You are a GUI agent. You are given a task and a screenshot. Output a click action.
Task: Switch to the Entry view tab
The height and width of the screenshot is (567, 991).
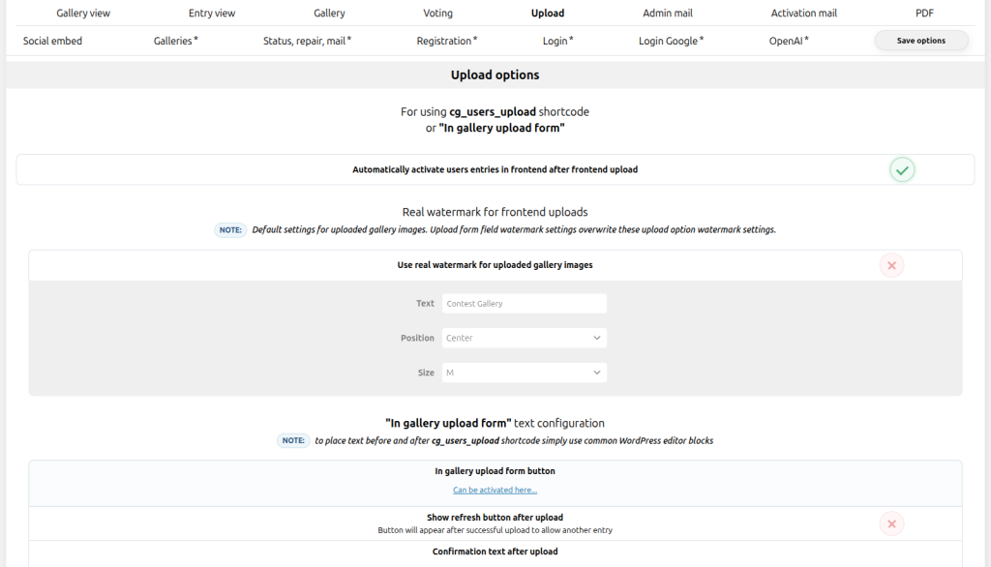(x=212, y=14)
